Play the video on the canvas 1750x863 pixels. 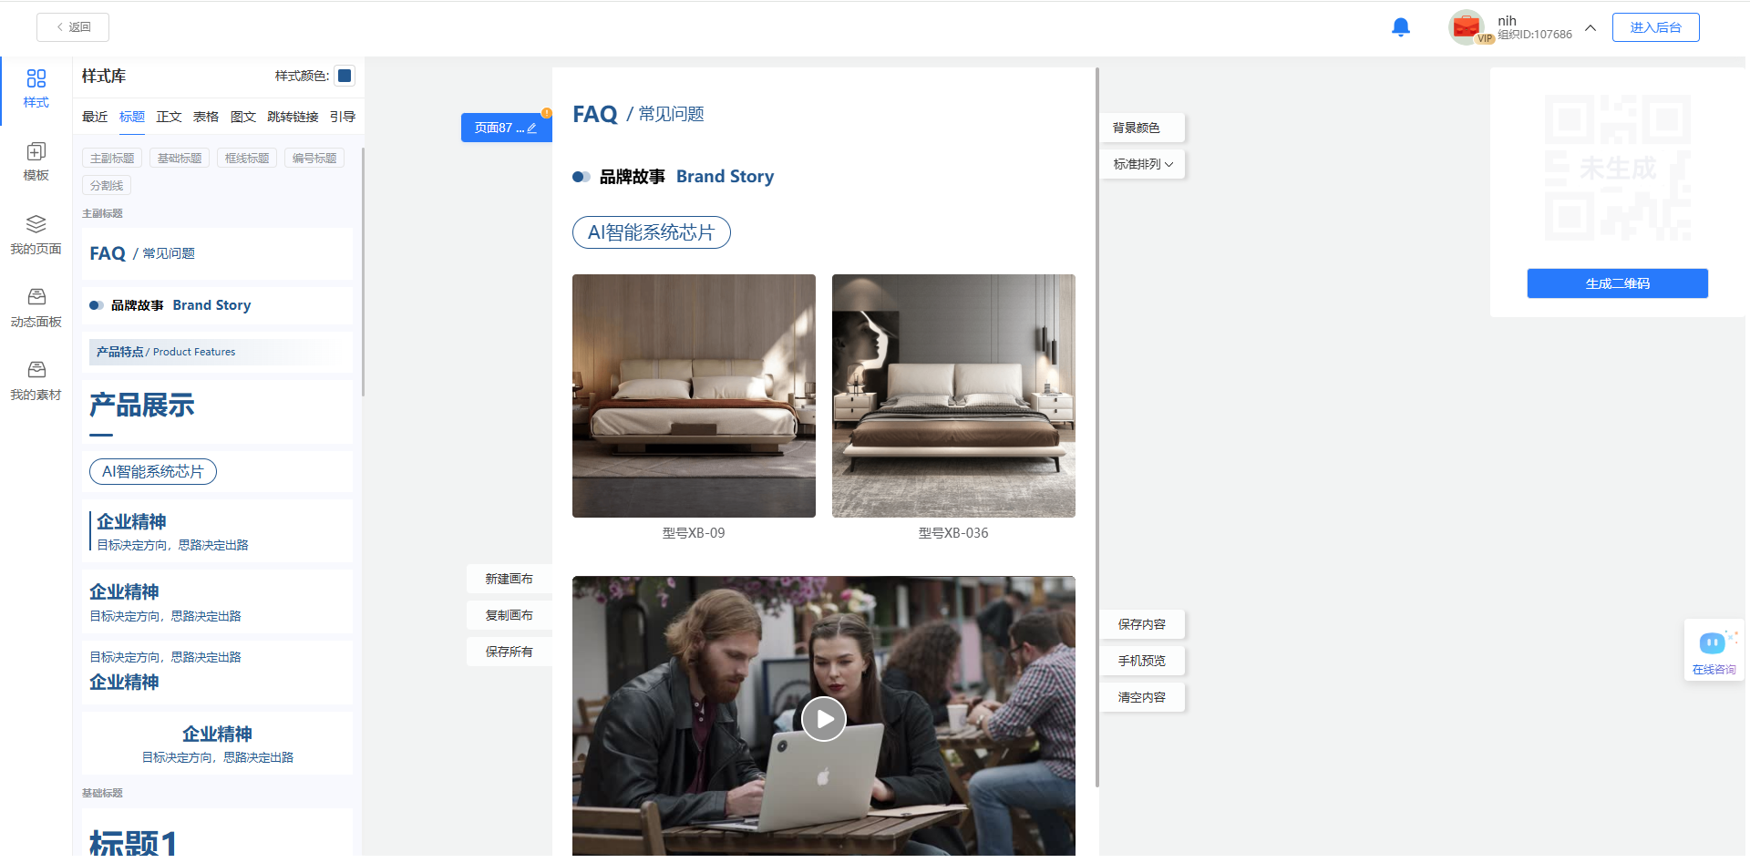[823, 719]
